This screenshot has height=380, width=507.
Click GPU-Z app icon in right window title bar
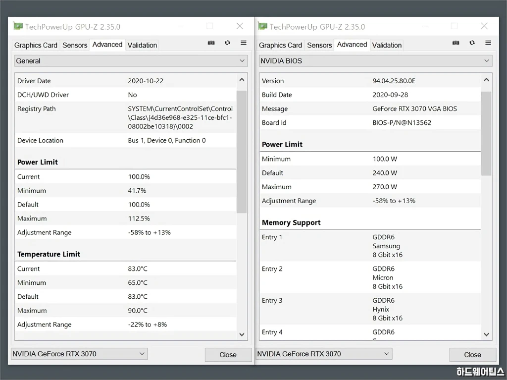coord(262,26)
